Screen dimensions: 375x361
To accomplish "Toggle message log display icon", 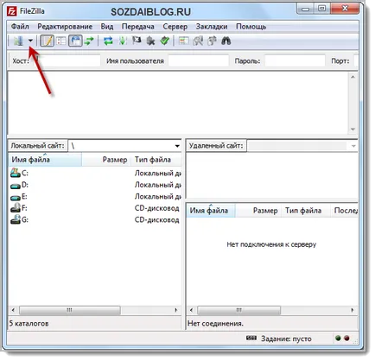I will (x=47, y=41).
